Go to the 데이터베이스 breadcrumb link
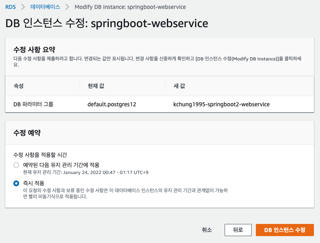This screenshot has height=243, width=320. (45, 7)
